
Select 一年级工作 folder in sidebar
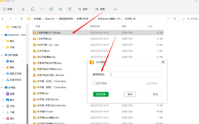coord(14,27)
